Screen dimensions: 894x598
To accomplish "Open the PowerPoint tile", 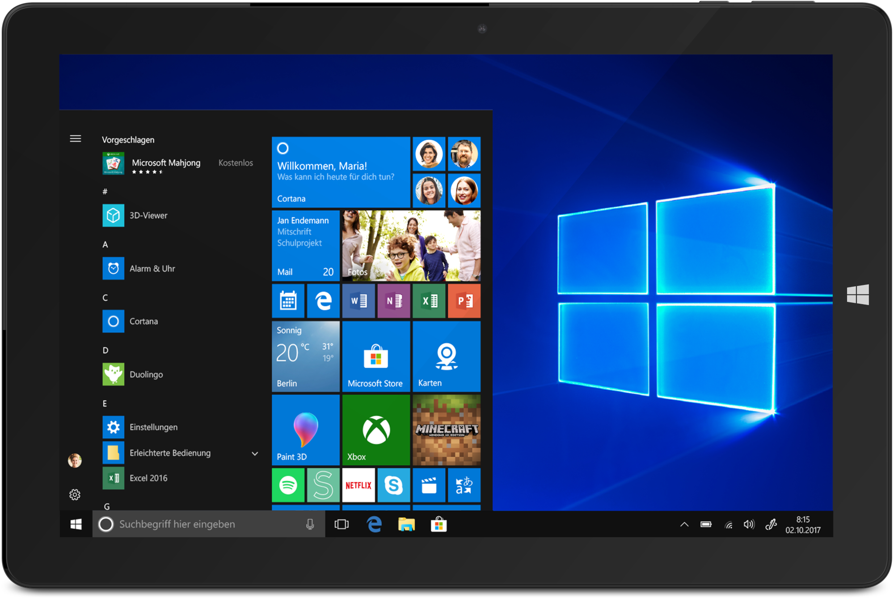I will point(464,301).
